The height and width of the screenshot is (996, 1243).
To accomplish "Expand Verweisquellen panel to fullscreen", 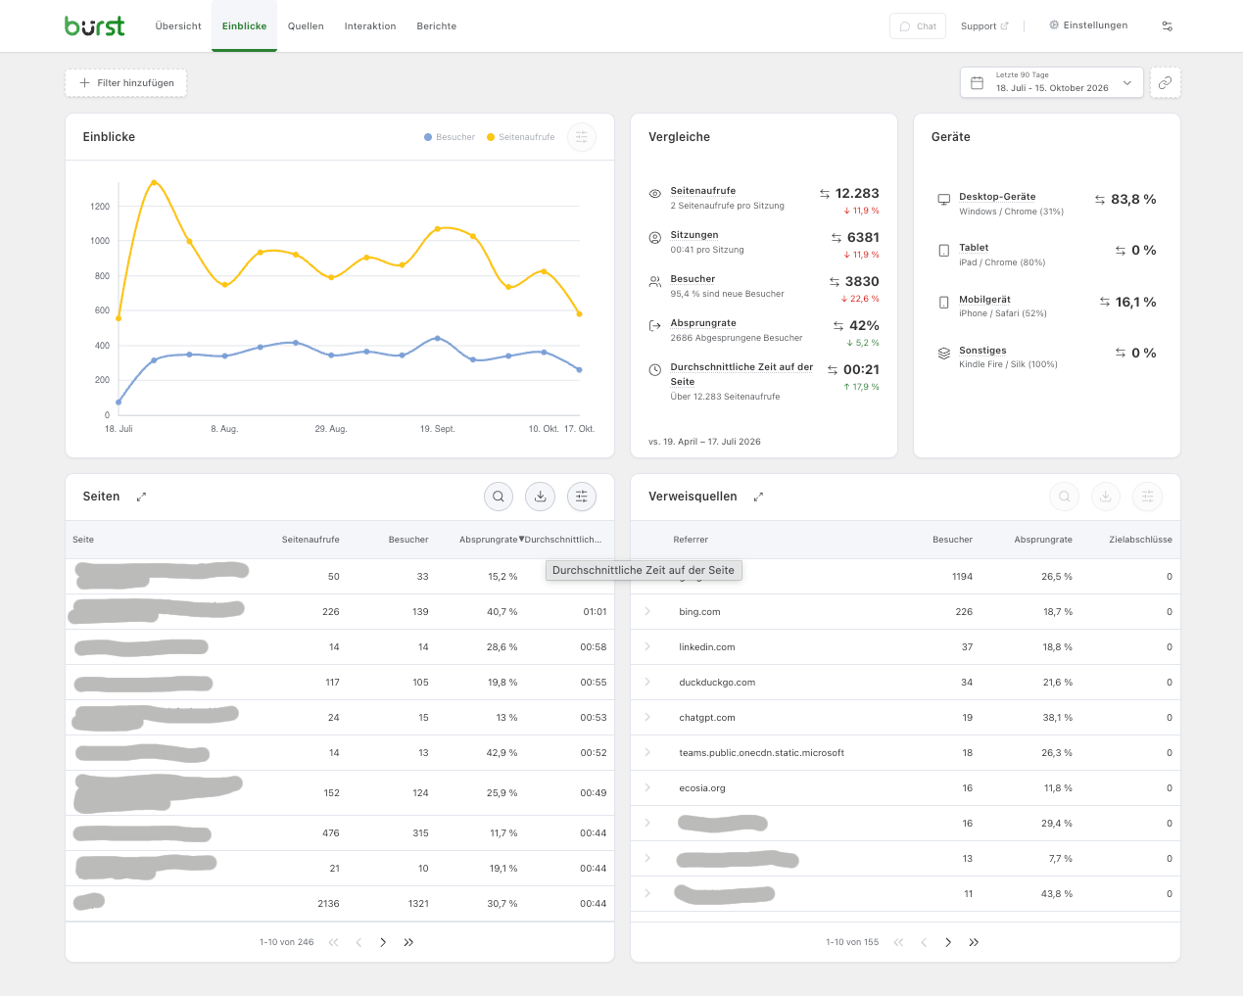I will coord(758,497).
